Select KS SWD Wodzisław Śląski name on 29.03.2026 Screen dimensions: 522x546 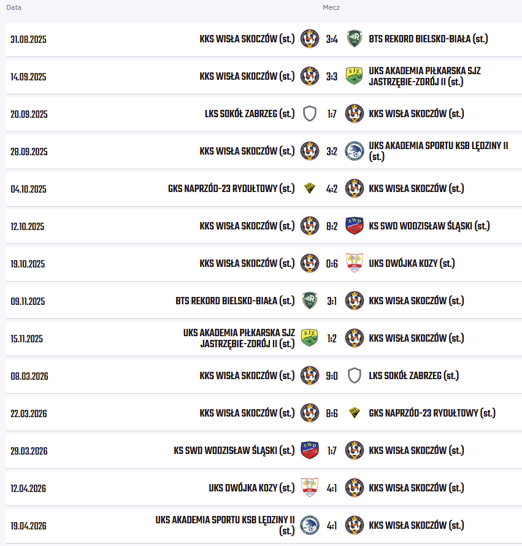pos(234,451)
